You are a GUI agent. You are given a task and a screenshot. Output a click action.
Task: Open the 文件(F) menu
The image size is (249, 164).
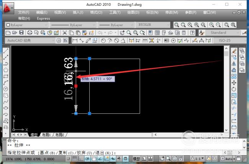(x=23, y=12)
